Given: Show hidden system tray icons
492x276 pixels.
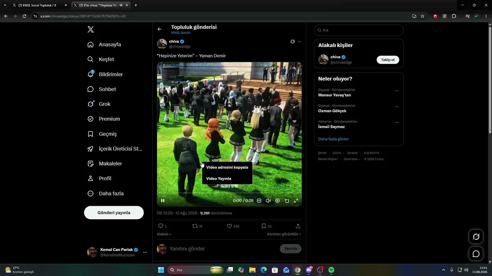Looking at the screenshot, I should pos(444,270).
